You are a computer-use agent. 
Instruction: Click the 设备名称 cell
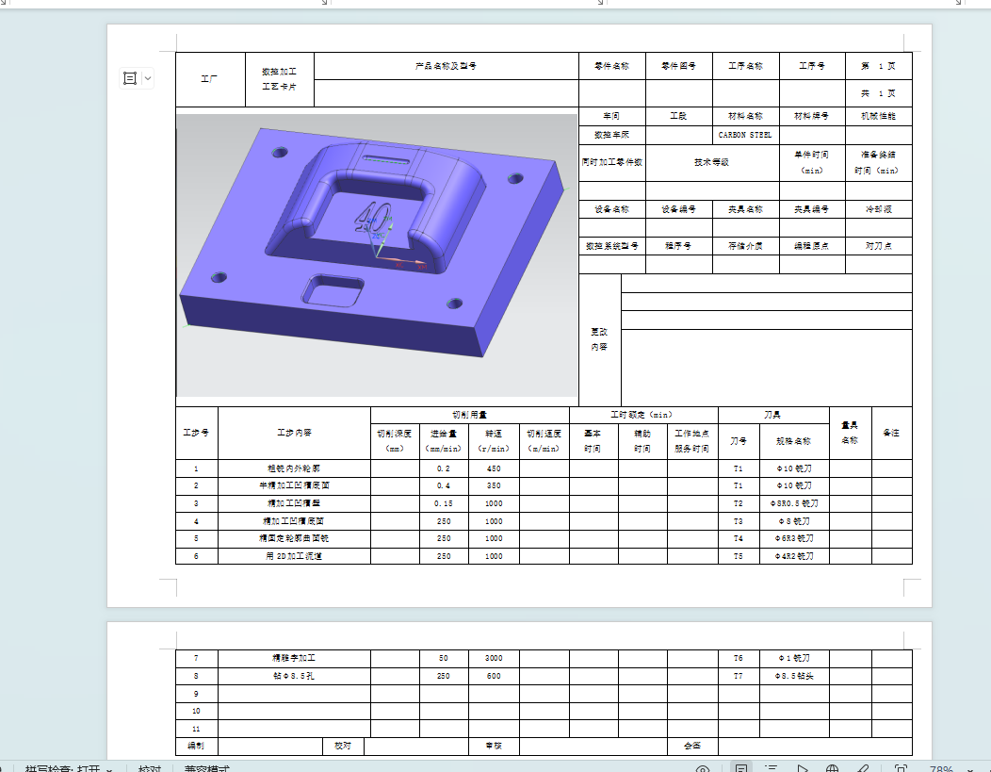click(x=611, y=209)
